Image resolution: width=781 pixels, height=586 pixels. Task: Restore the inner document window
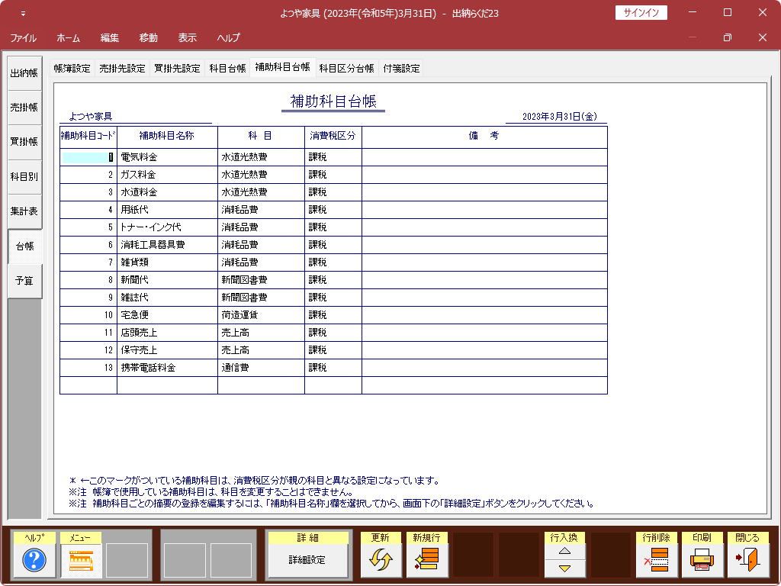(x=727, y=37)
